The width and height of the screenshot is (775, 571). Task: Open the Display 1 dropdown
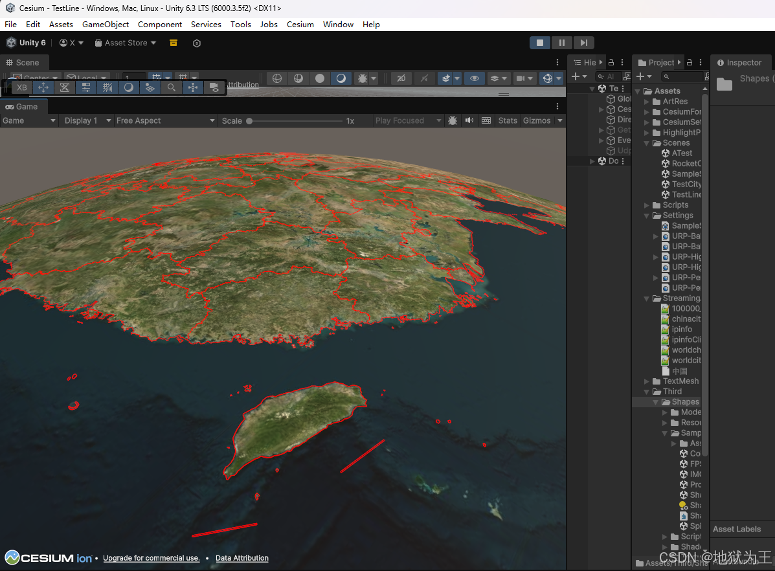(x=84, y=120)
